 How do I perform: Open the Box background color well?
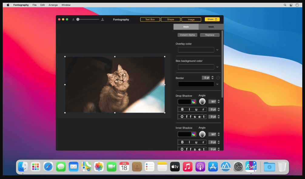pos(196,67)
